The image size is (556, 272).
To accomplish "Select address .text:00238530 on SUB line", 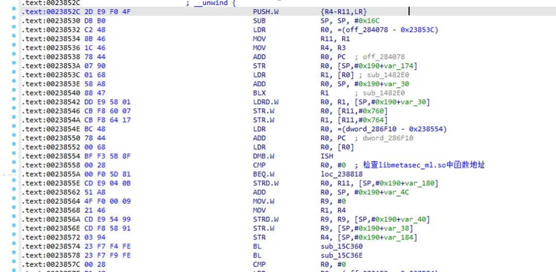I will (51, 21).
